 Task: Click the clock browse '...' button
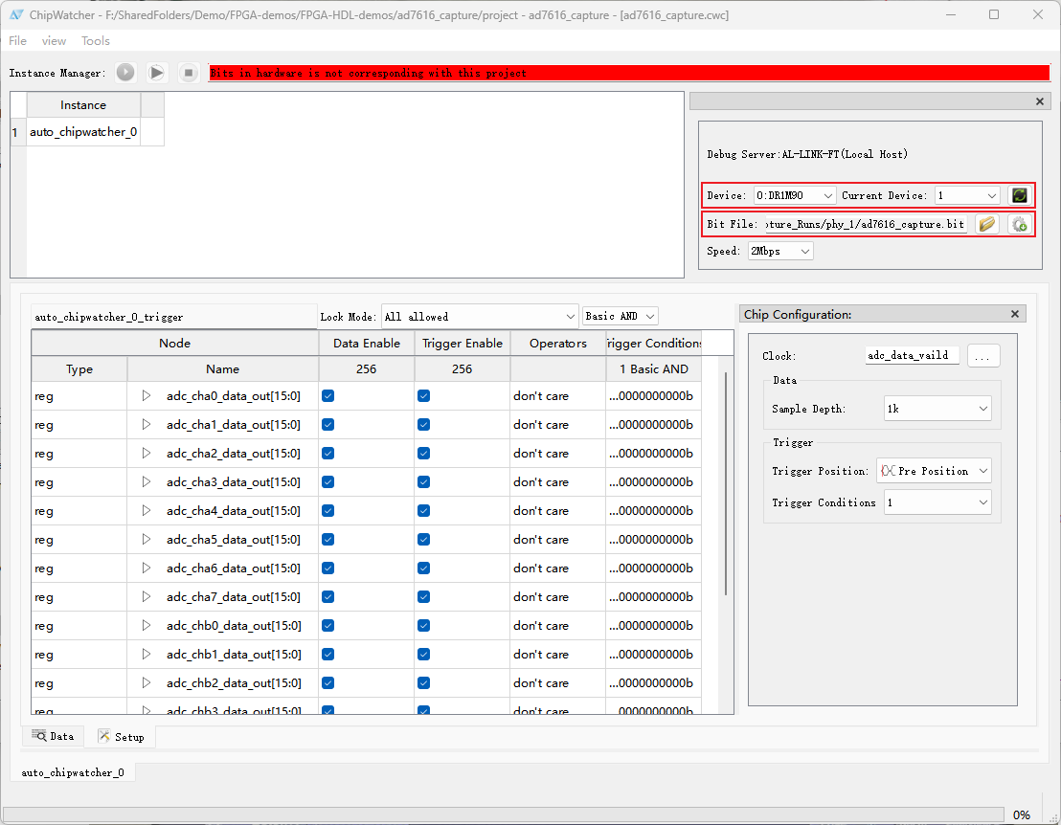pyautogui.click(x=983, y=356)
